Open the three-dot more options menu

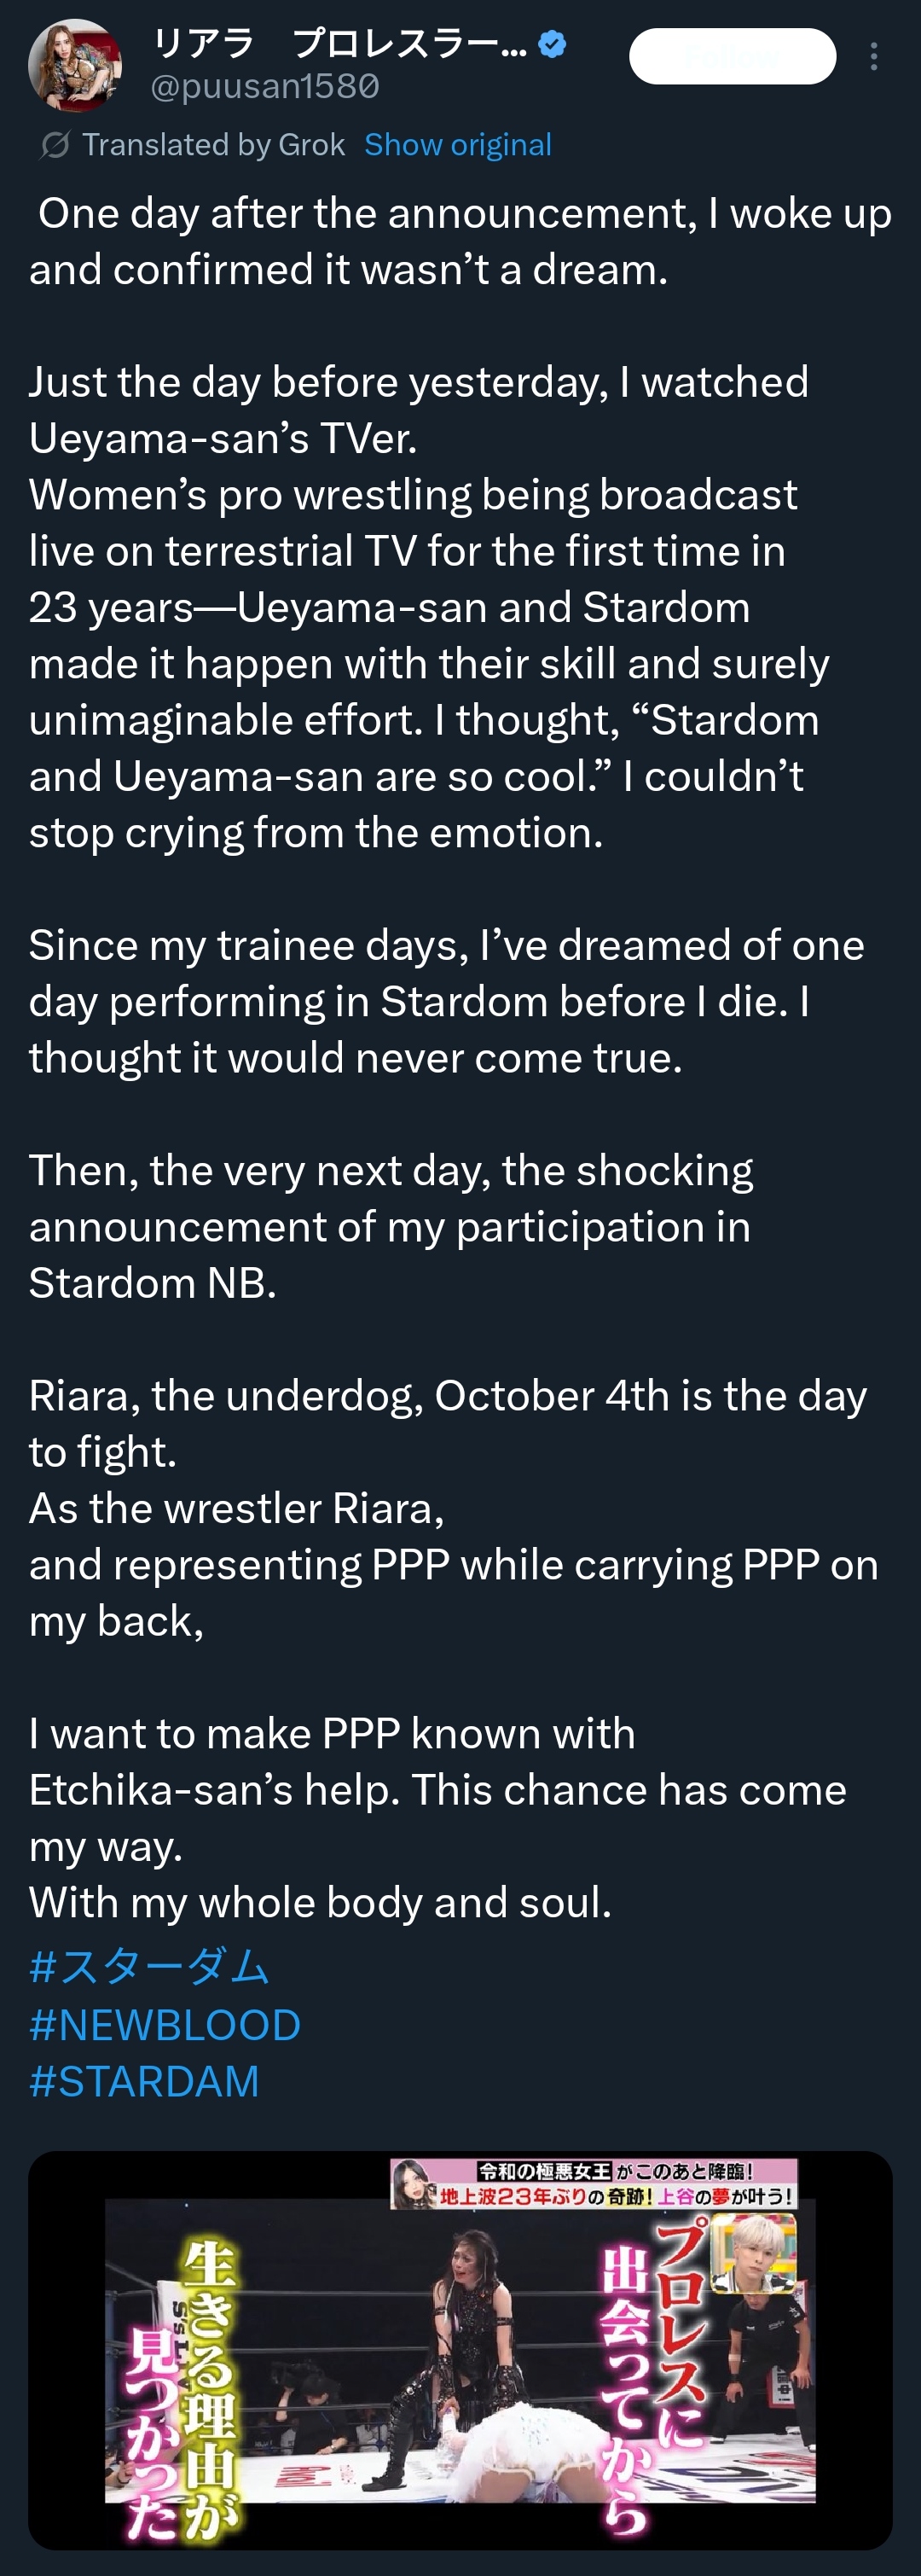tap(874, 56)
